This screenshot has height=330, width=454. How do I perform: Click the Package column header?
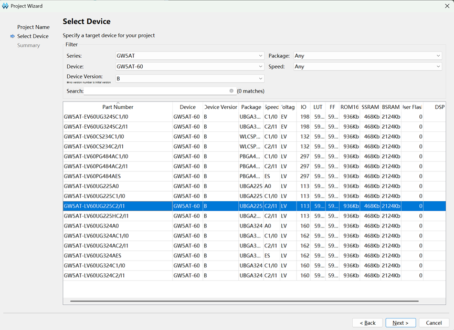251,107
